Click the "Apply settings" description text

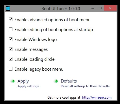tap(28, 86)
